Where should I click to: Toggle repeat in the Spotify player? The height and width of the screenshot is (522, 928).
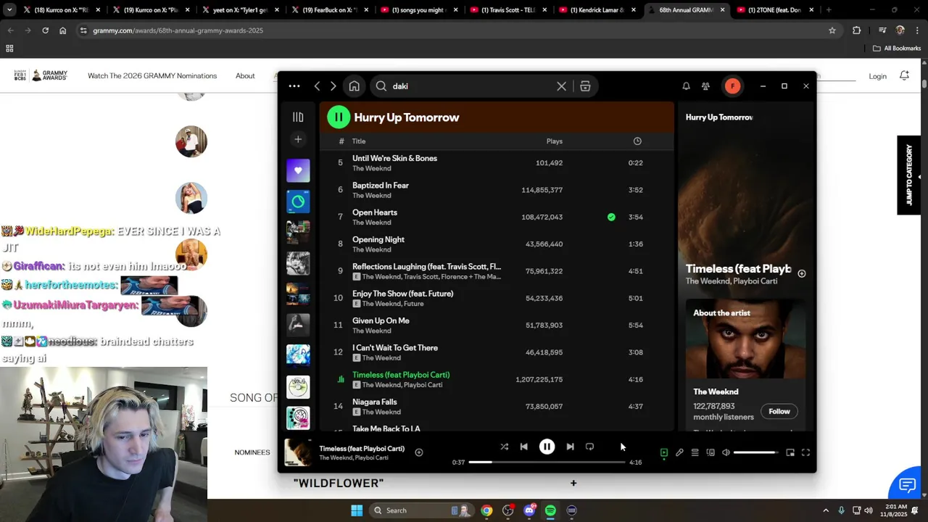coord(589,447)
